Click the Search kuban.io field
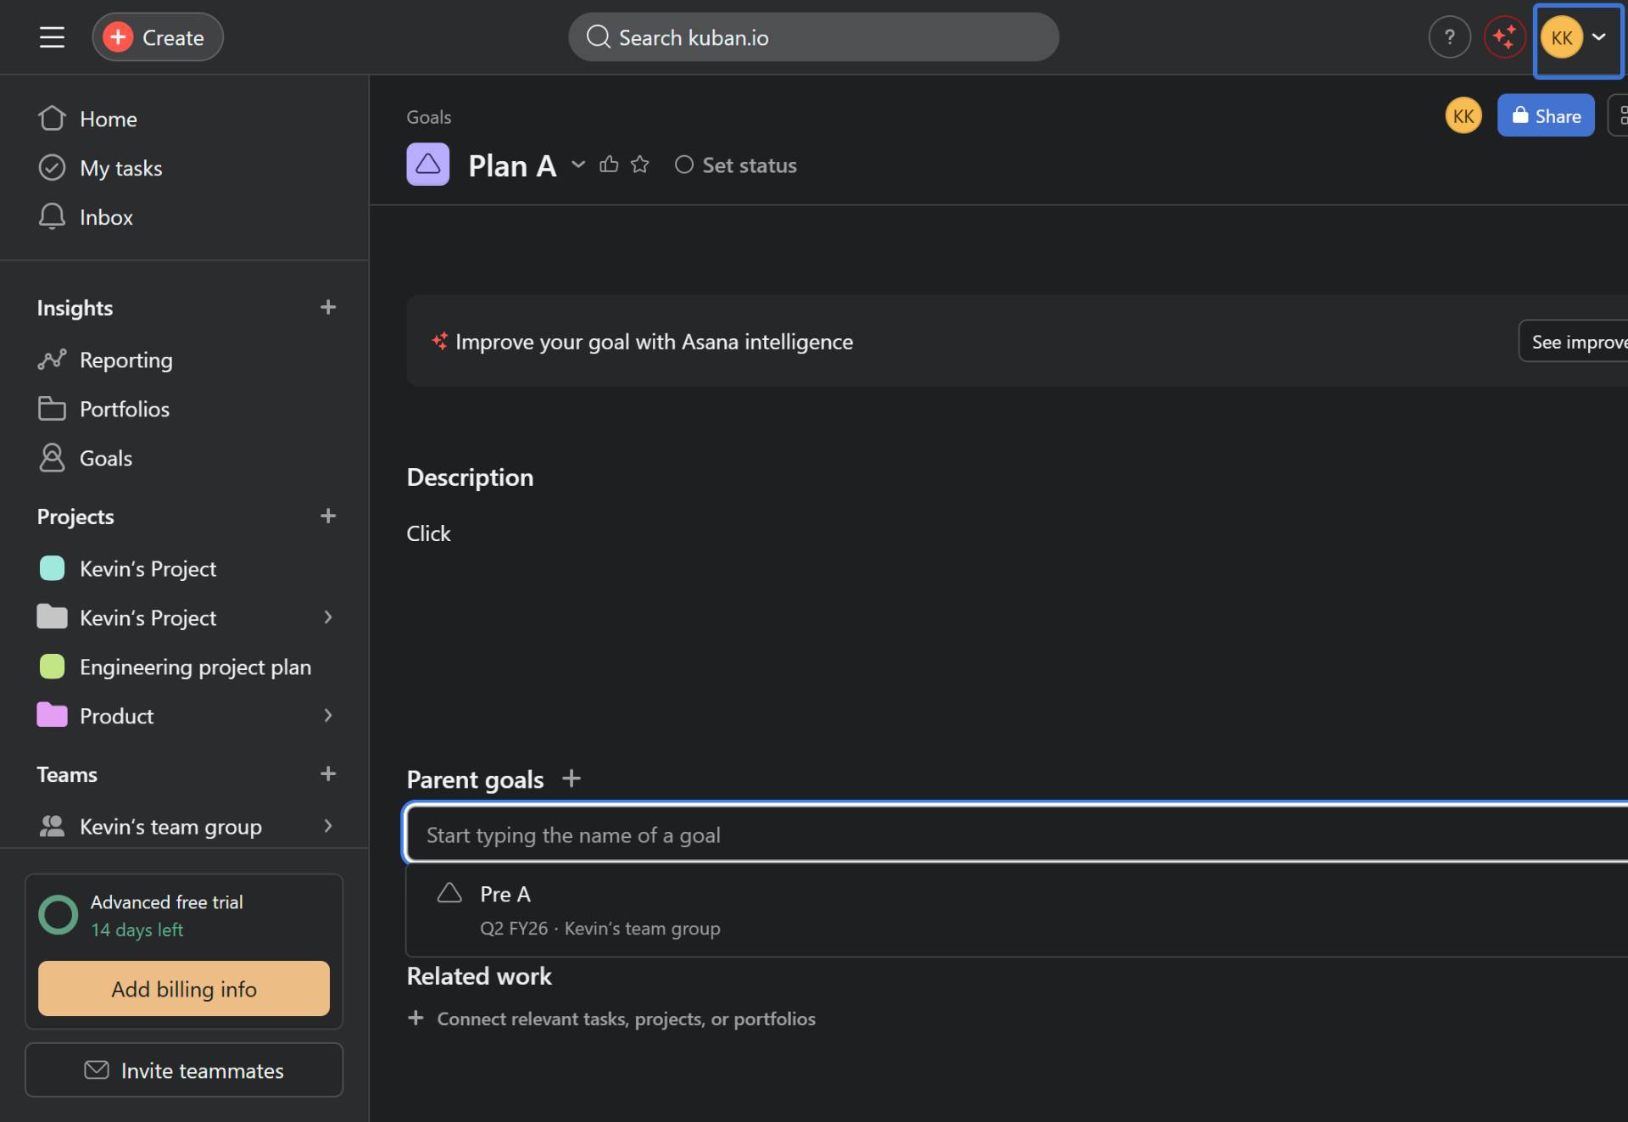This screenshot has height=1122, width=1628. click(x=813, y=37)
